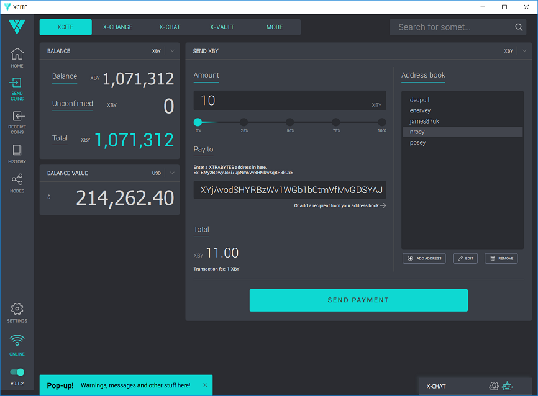Click the ADD ADDRESS button
Image resolution: width=538 pixels, height=396 pixels.
[x=424, y=258]
